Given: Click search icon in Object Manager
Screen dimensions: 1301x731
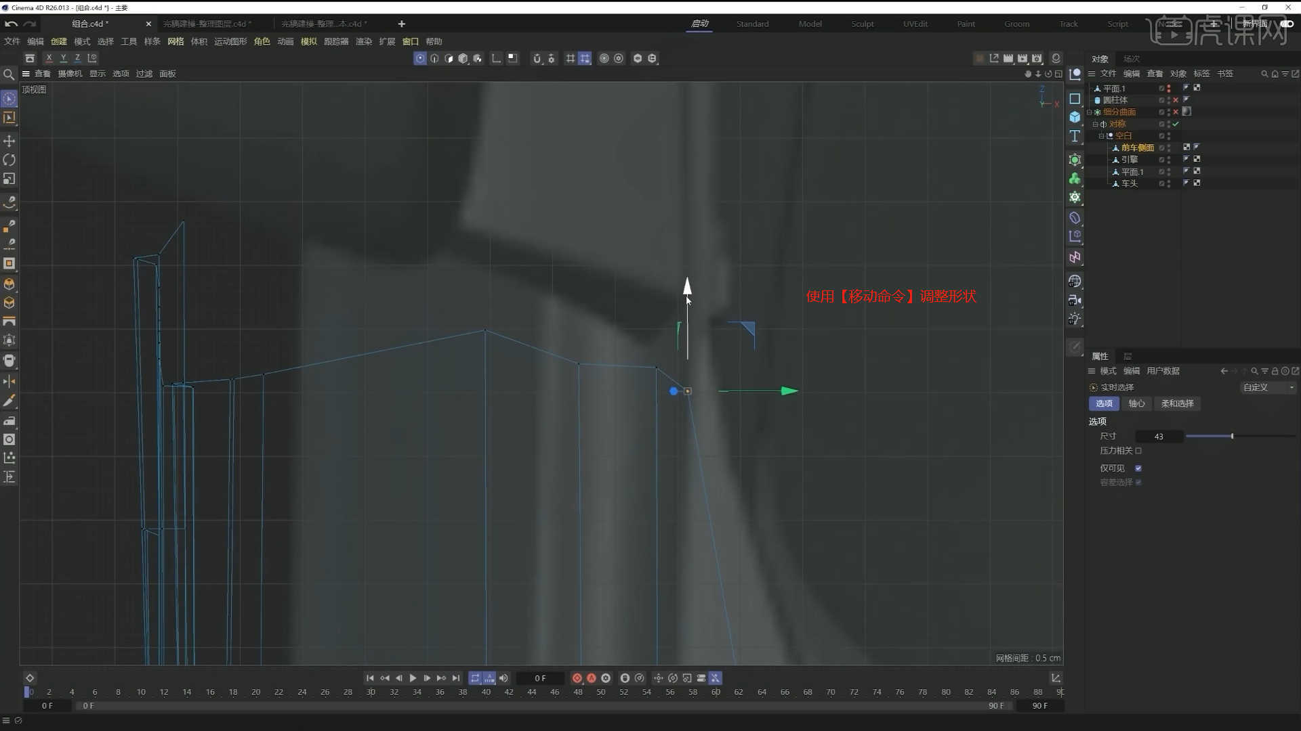Looking at the screenshot, I should coord(1264,74).
